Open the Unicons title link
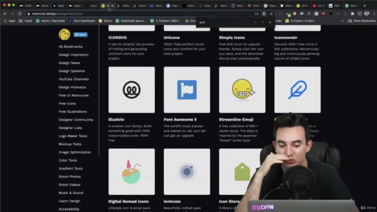 (171, 38)
